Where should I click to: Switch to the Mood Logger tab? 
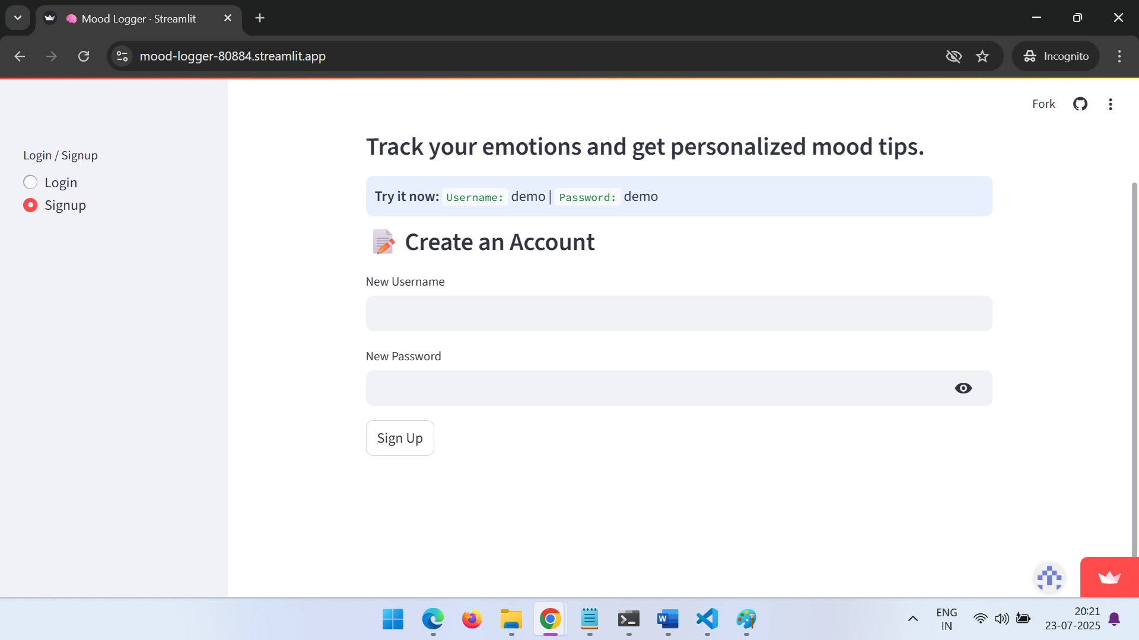[138, 18]
